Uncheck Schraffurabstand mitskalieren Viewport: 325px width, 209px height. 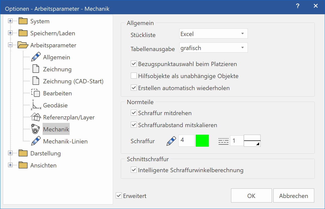(134, 125)
